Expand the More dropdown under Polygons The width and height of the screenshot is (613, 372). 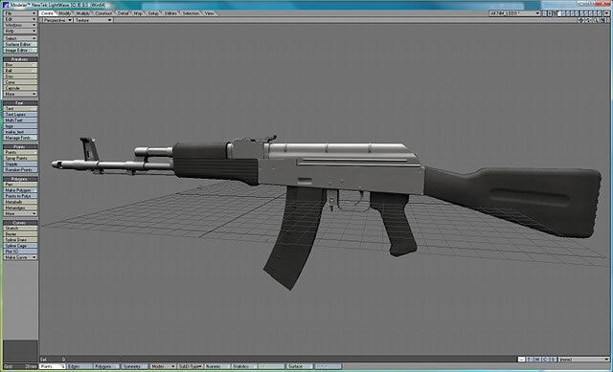coord(20,213)
